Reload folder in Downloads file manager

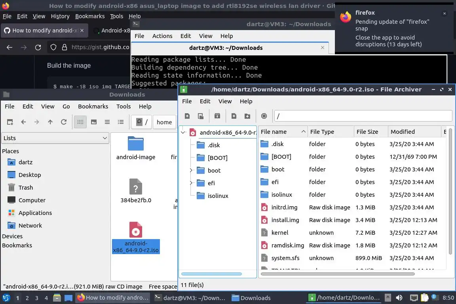pos(64,122)
